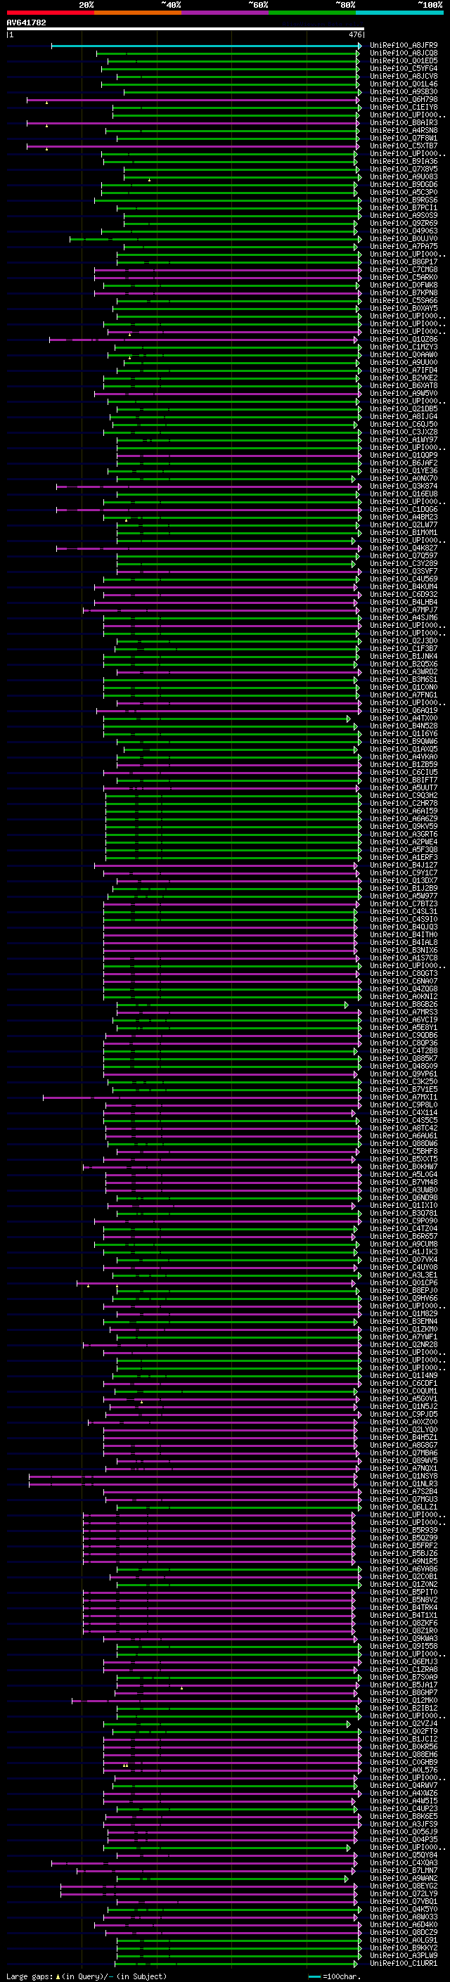Select the UniRef100_Q7X8V5 label
This screenshot has height=1982, width=450.
(x=404, y=169)
